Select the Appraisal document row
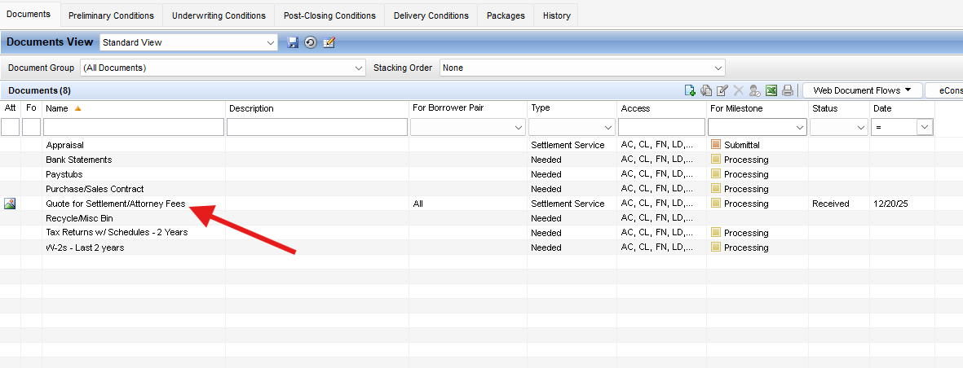The image size is (963, 368). tap(466, 146)
